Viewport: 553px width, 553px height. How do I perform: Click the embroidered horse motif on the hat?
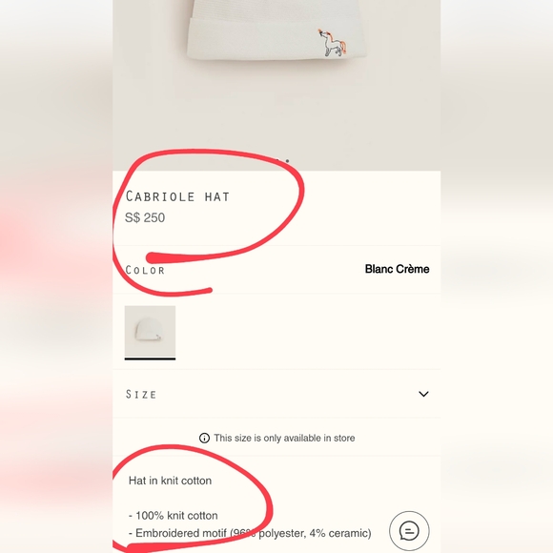coord(333,43)
